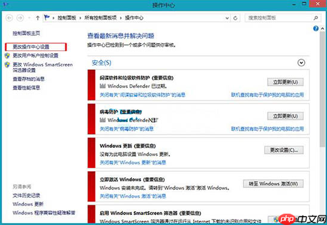The image size is (327, 225).
Task: Click the magnifier search icon
Action: [x=316, y=18]
